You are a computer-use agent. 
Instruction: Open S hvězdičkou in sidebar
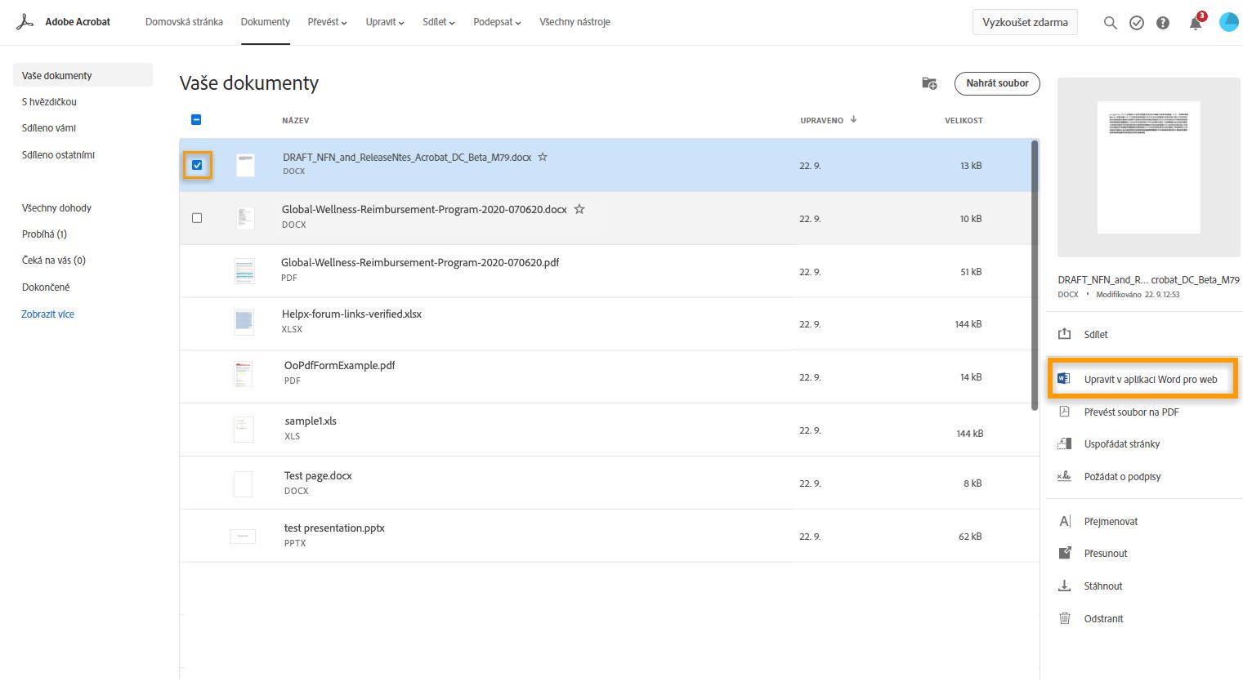(49, 102)
